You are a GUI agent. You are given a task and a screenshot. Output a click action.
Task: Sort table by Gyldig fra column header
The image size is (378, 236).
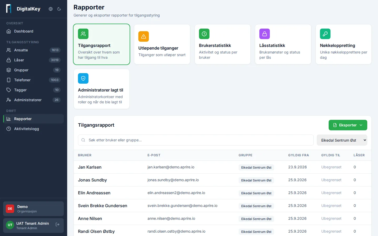tap(298, 155)
